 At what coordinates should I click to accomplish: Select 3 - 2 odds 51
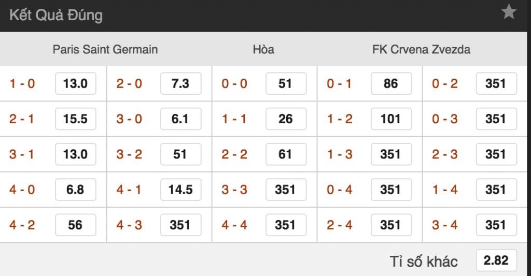[180, 154]
